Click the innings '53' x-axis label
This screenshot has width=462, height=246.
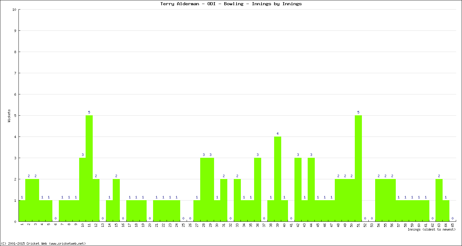[372, 225]
